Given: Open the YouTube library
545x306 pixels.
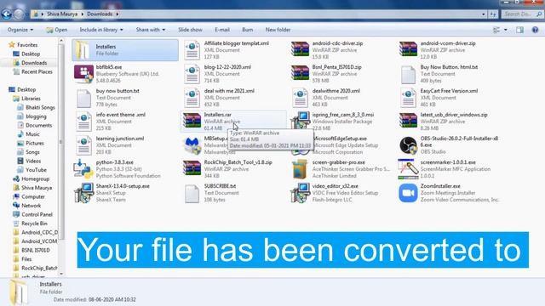Looking at the screenshot, I should [x=36, y=170].
